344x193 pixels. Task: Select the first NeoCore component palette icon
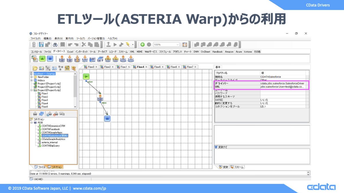pyautogui.click(x=123, y=59)
